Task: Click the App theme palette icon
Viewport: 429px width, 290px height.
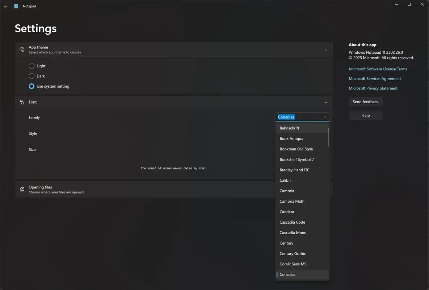Action: point(22,49)
